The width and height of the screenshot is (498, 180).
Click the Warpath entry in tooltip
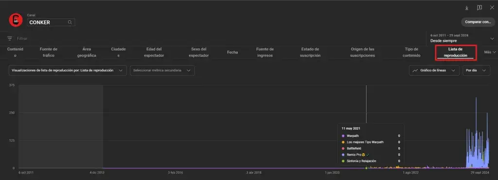pyautogui.click(x=371, y=136)
